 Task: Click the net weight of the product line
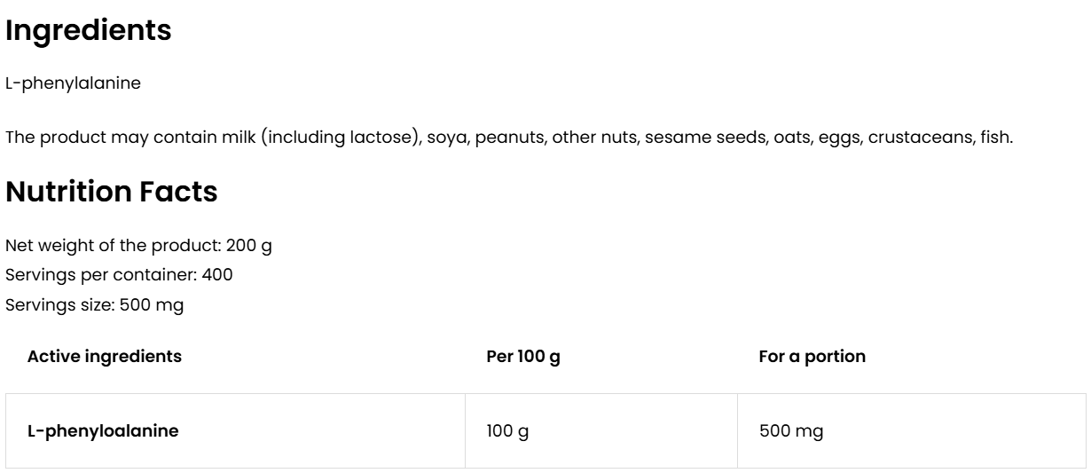(138, 246)
